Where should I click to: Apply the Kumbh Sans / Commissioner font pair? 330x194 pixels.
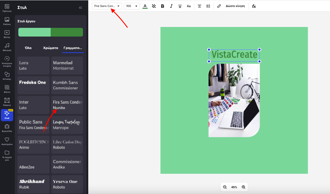[x=67, y=85]
